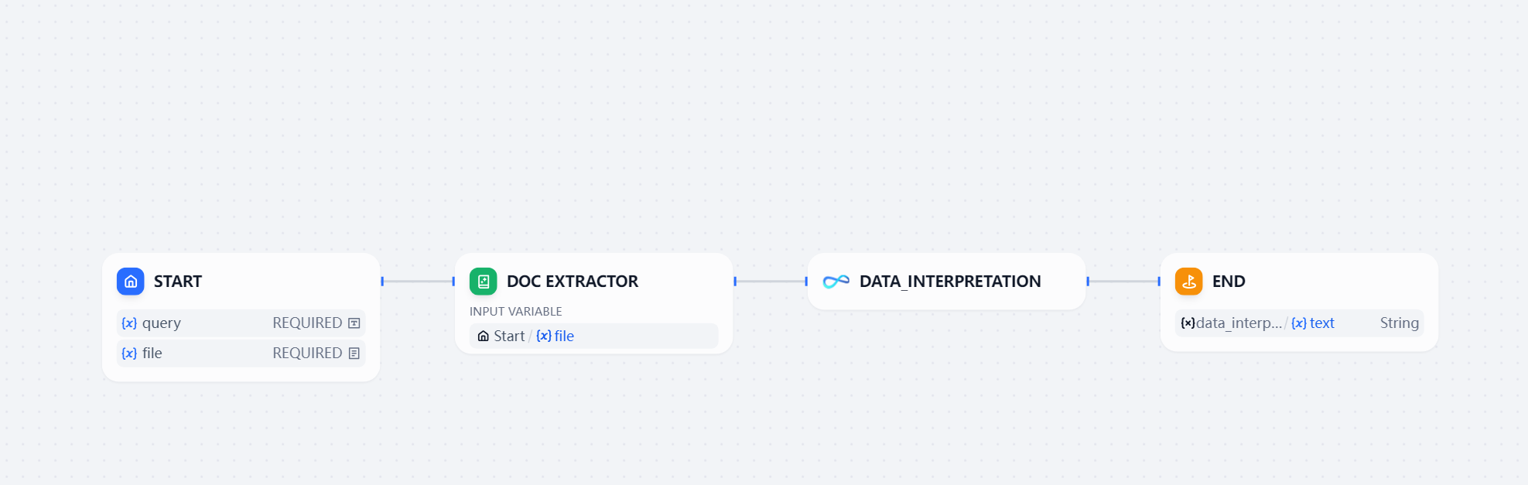This screenshot has width=1528, height=485.
Task: Click the blue home icon on START node
Action: 131,282
